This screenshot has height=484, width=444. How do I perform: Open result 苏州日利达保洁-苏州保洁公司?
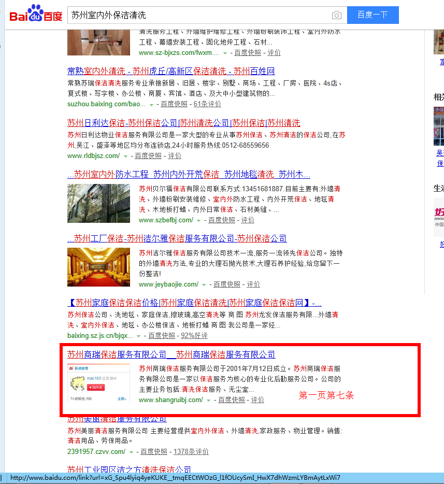pos(183,123)
